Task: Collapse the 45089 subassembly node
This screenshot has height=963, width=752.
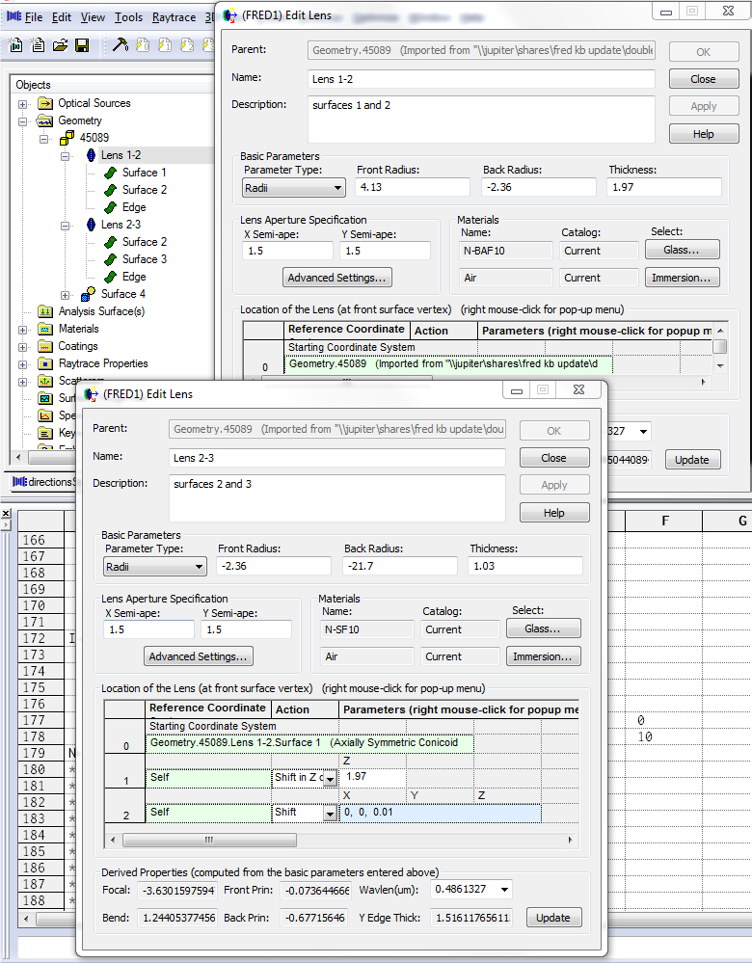Action: point(43,138)
